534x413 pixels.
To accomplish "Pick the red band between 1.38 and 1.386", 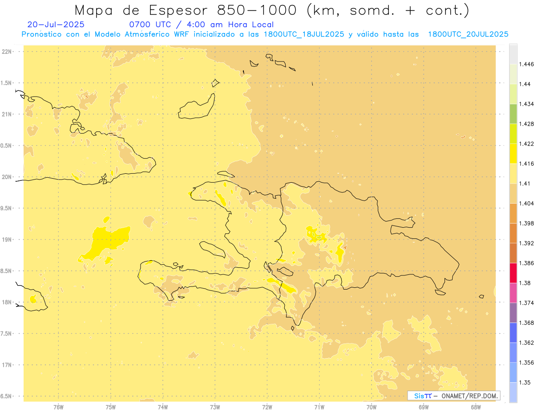I will pos(513,273).
